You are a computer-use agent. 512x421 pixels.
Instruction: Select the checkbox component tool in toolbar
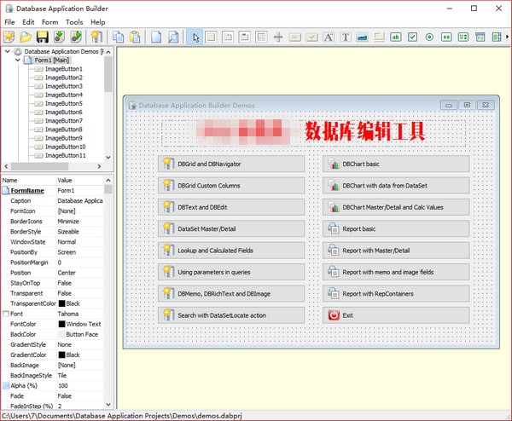tap(412, 37)
